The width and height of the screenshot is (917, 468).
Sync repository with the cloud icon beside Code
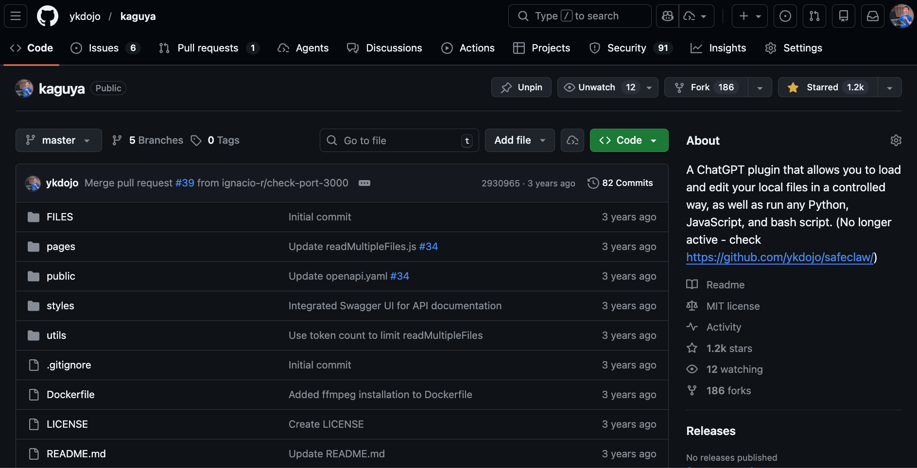(572, 140)
